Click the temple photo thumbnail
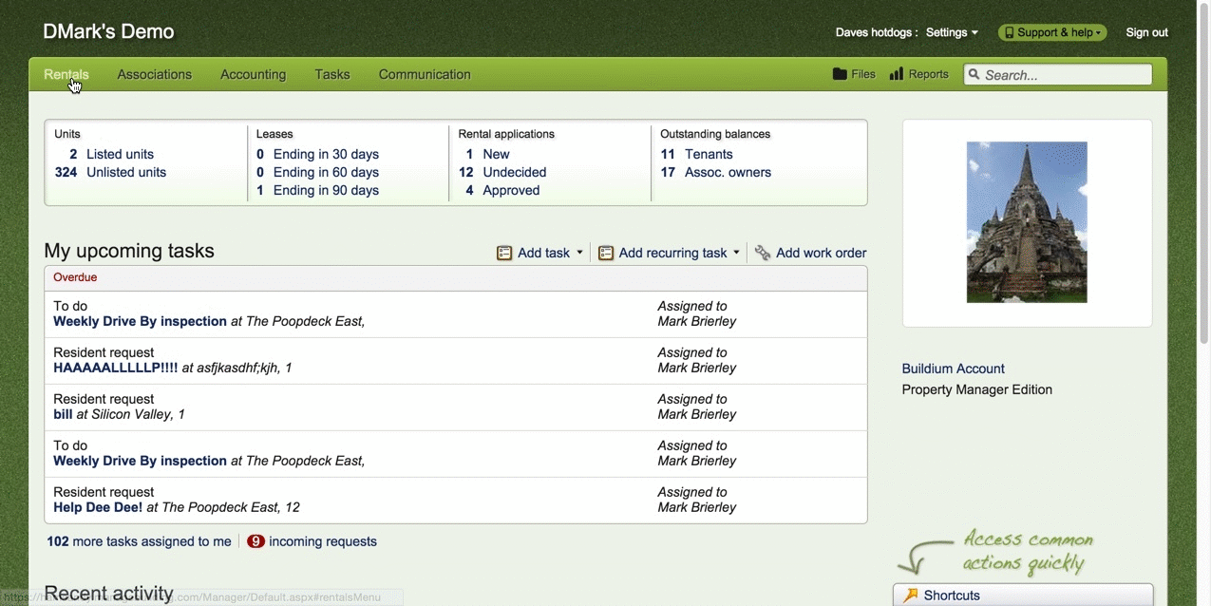 click(x=1027, y=222)
